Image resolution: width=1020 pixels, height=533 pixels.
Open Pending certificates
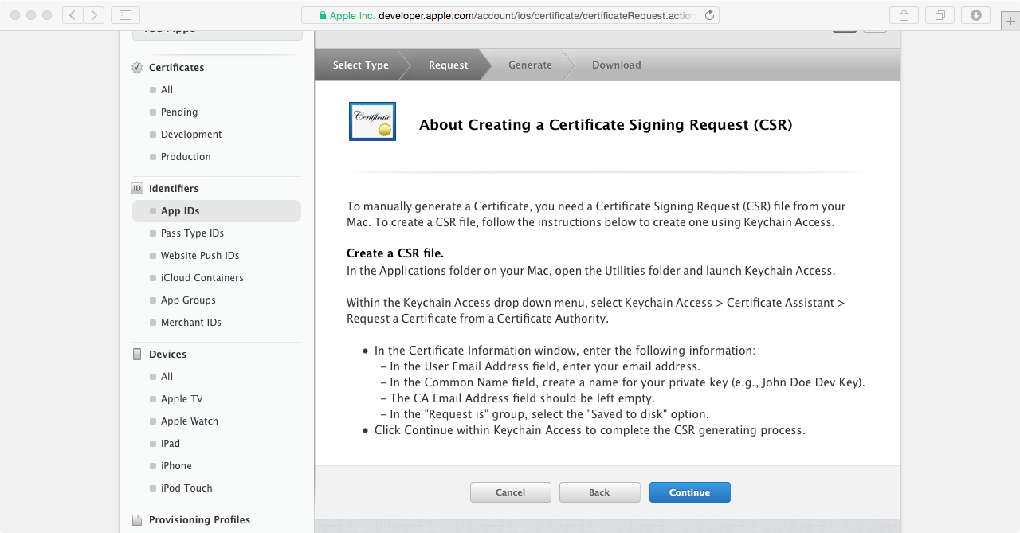[x=179, y=112]
